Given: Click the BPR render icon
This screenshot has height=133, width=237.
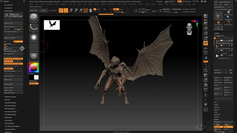Looking at the screenshot, I should (206, 16).
